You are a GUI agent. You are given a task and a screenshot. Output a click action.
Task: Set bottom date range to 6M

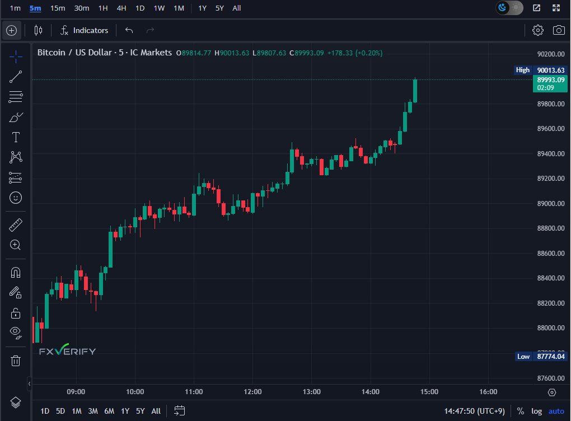pos(109,411)
